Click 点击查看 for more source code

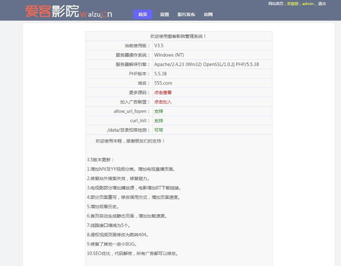click(x=163, y=93)
